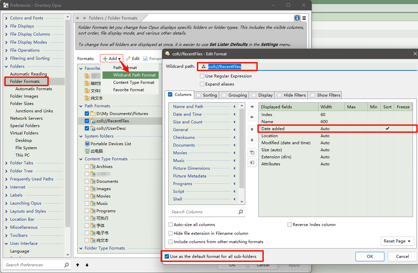
Task: Select Automatic Reading under Folders
Action: point(29,74)
